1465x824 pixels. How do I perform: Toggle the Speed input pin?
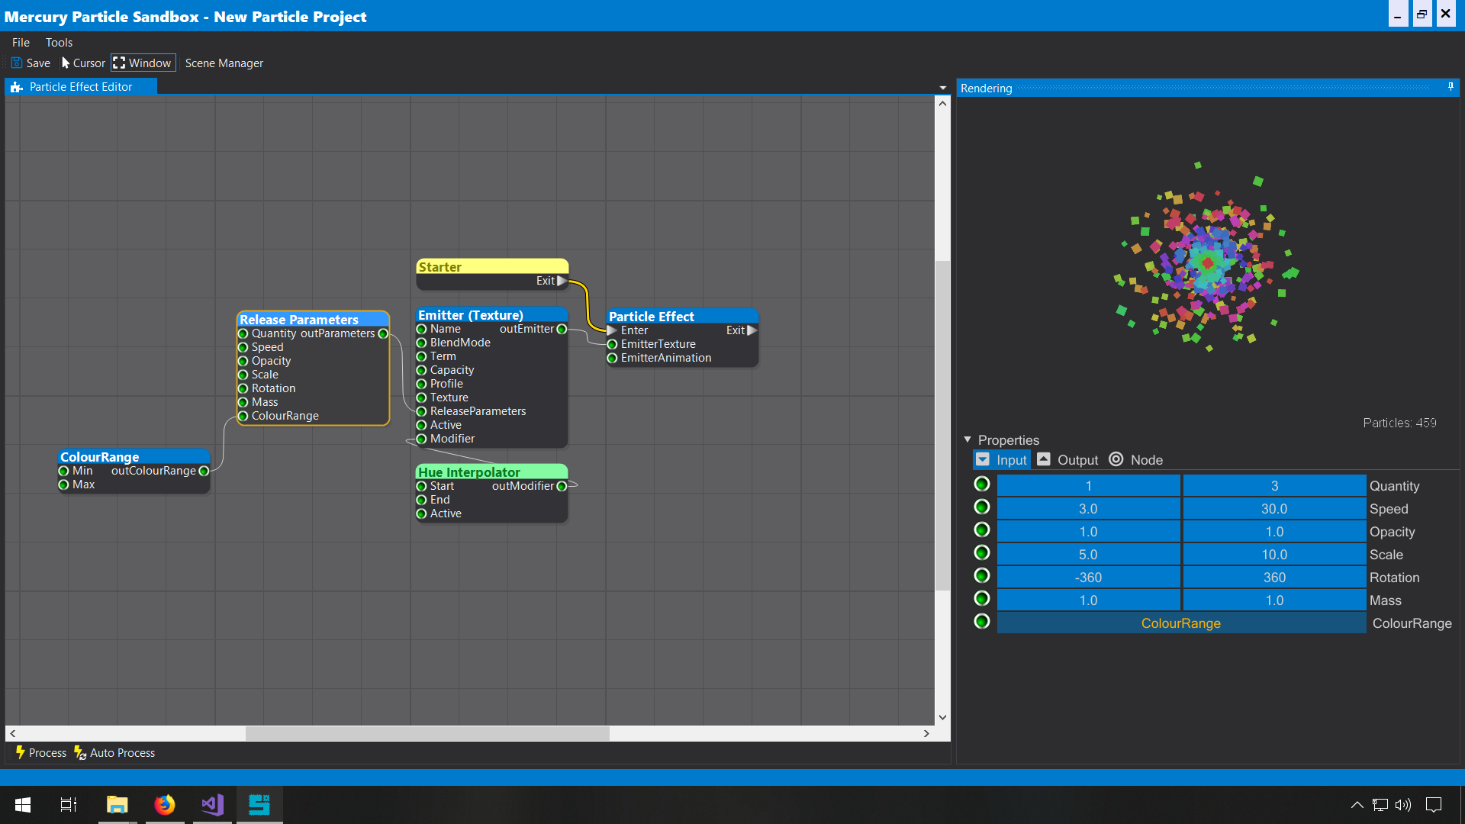982,507
